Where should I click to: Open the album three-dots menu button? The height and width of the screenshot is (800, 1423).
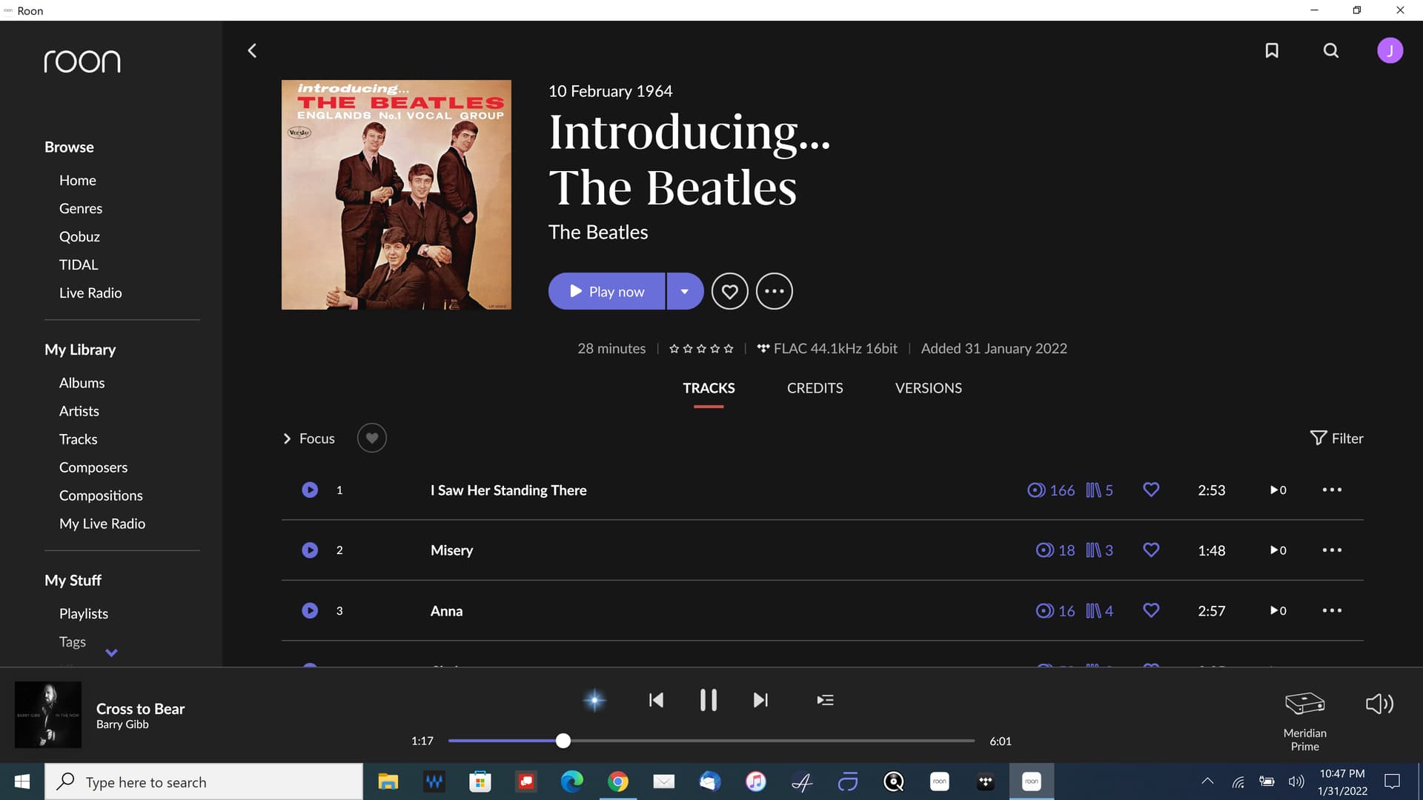tap(774, 291)
